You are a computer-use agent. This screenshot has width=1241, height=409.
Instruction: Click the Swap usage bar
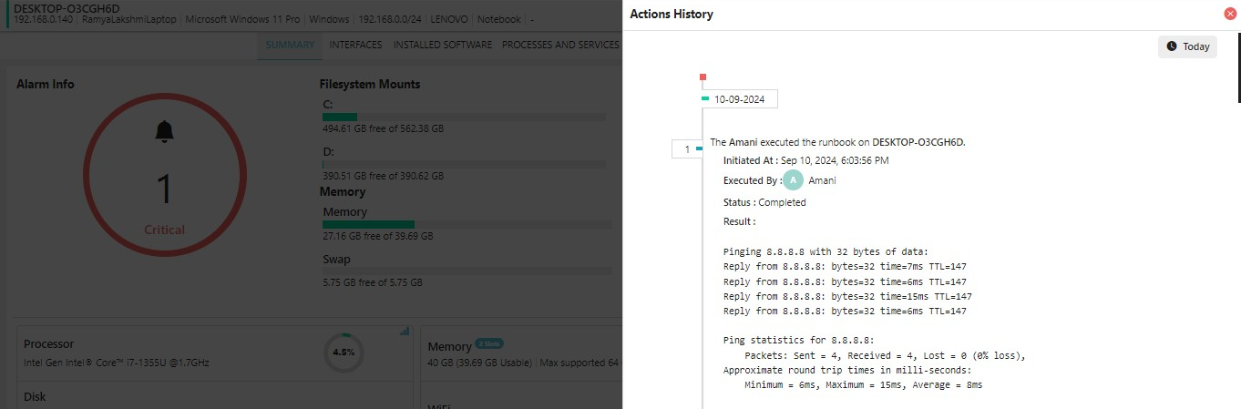click(467, 271)
